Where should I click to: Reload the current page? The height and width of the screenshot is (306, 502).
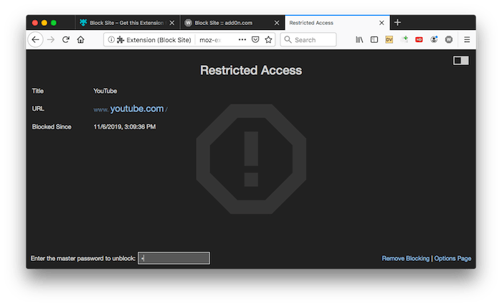click(x=66, y=40)
